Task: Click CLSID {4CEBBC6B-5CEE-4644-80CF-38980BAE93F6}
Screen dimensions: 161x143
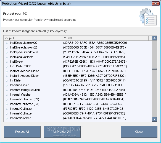Action: pyautogui.click(x=94, y=47)
